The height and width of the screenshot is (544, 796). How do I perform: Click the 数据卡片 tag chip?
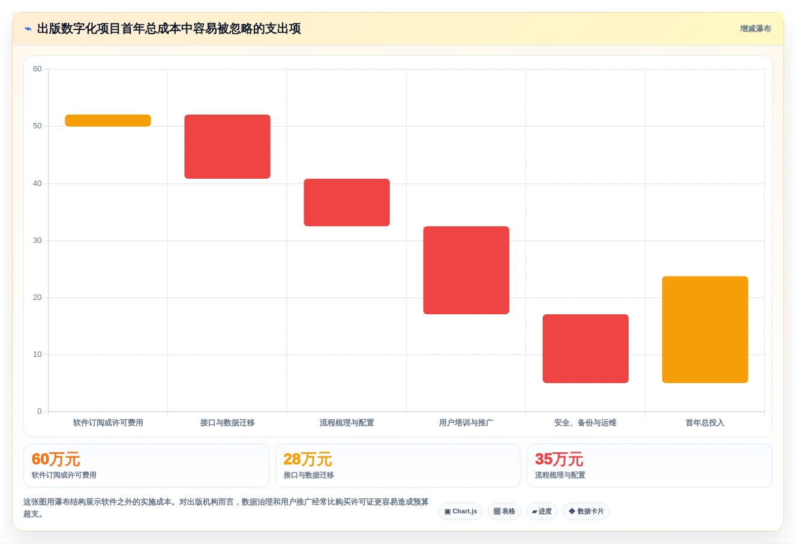click(586, 511)
